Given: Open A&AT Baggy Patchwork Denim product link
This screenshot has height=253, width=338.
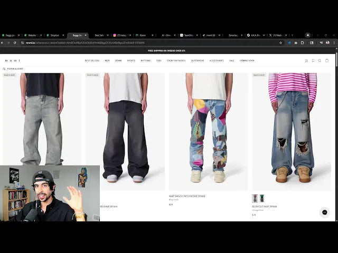Looking at the screenshot, I should click(x=187, y=196).
